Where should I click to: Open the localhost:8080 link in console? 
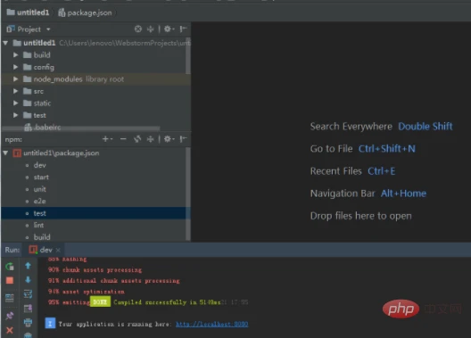(211, 325)
